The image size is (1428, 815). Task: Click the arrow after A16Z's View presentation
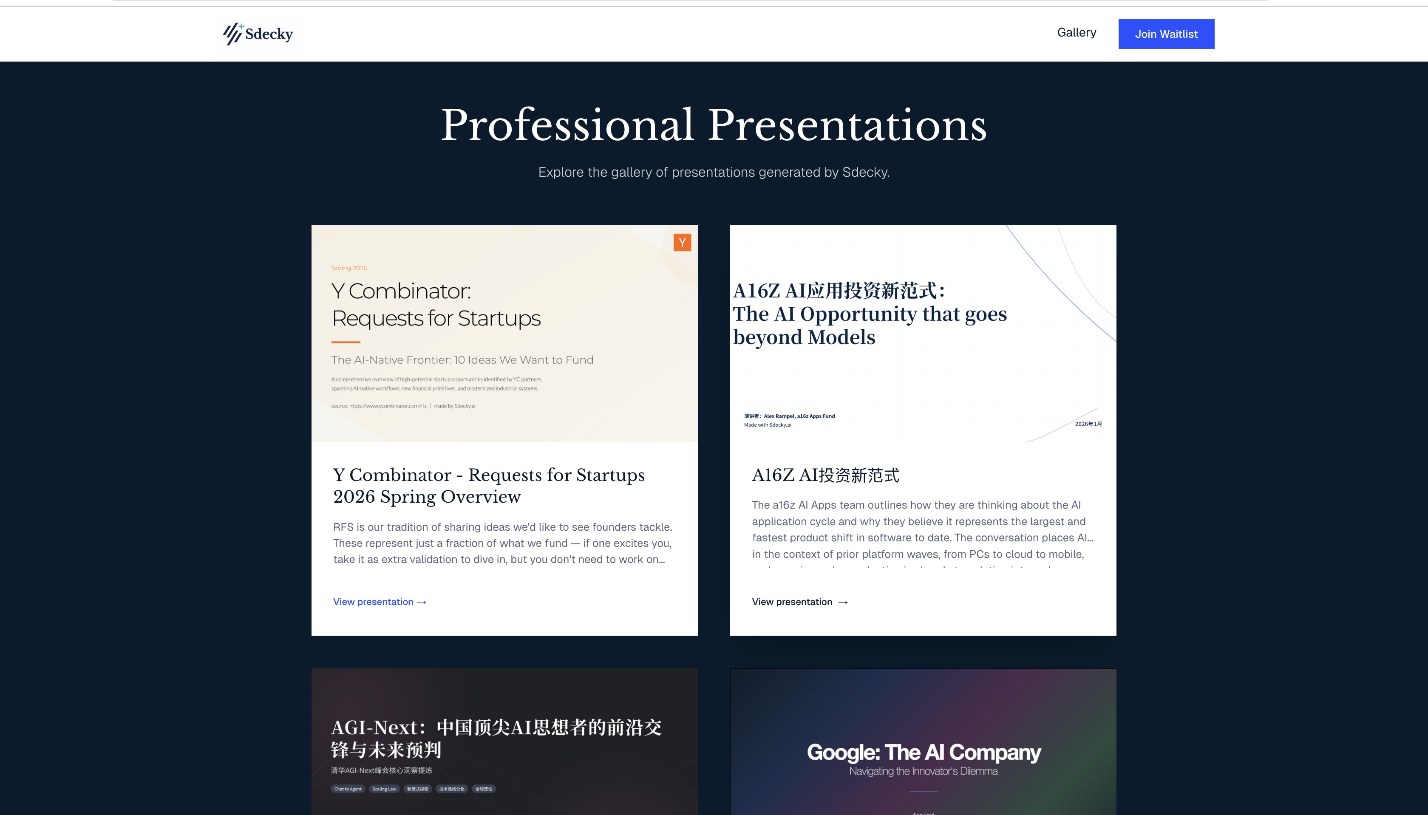coord(843,602)
